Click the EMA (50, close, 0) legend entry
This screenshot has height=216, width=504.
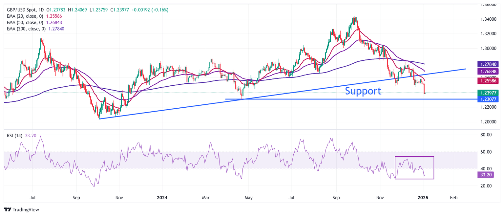point(25,22)
